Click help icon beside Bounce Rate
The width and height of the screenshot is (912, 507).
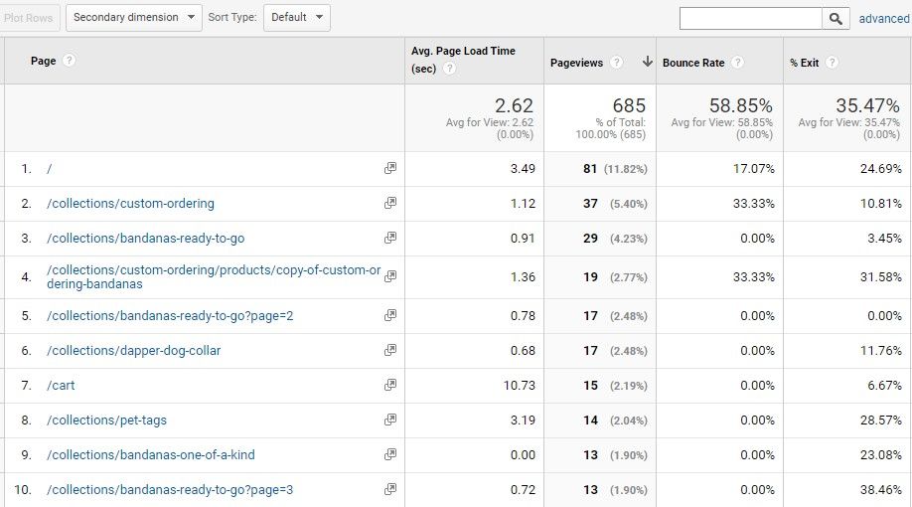(737, 63)
